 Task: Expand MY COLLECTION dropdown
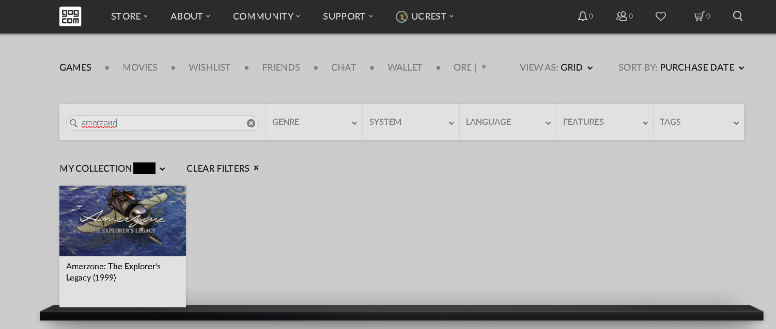112,169
